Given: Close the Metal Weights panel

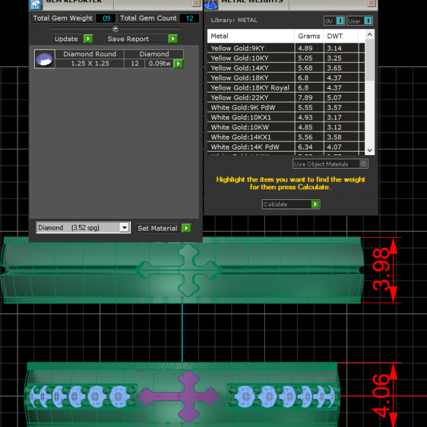Looking at the screenshot, I should tap(371, 4).
